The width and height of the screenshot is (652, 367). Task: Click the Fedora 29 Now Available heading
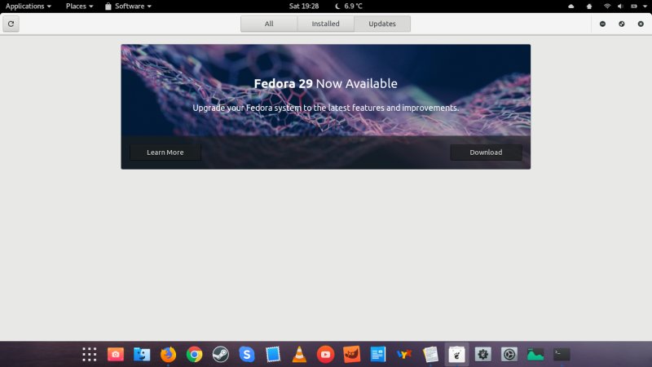(325, 84)
